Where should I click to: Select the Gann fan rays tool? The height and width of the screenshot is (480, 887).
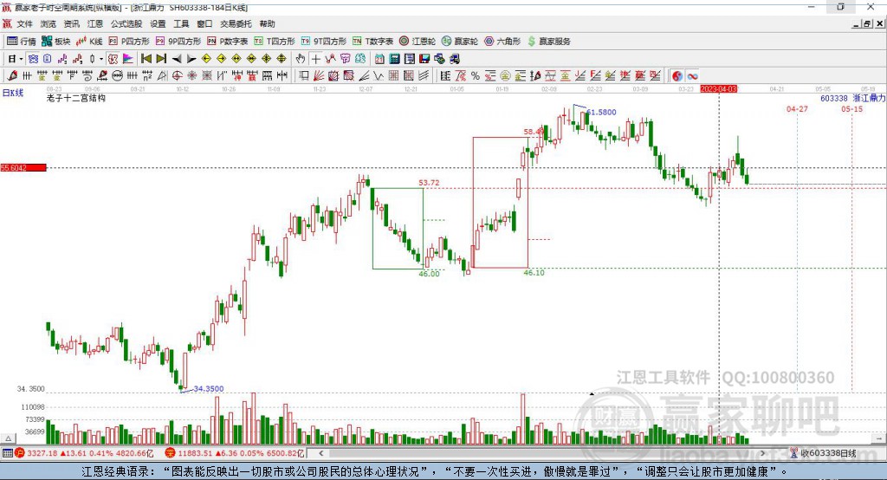pos(319,76)
